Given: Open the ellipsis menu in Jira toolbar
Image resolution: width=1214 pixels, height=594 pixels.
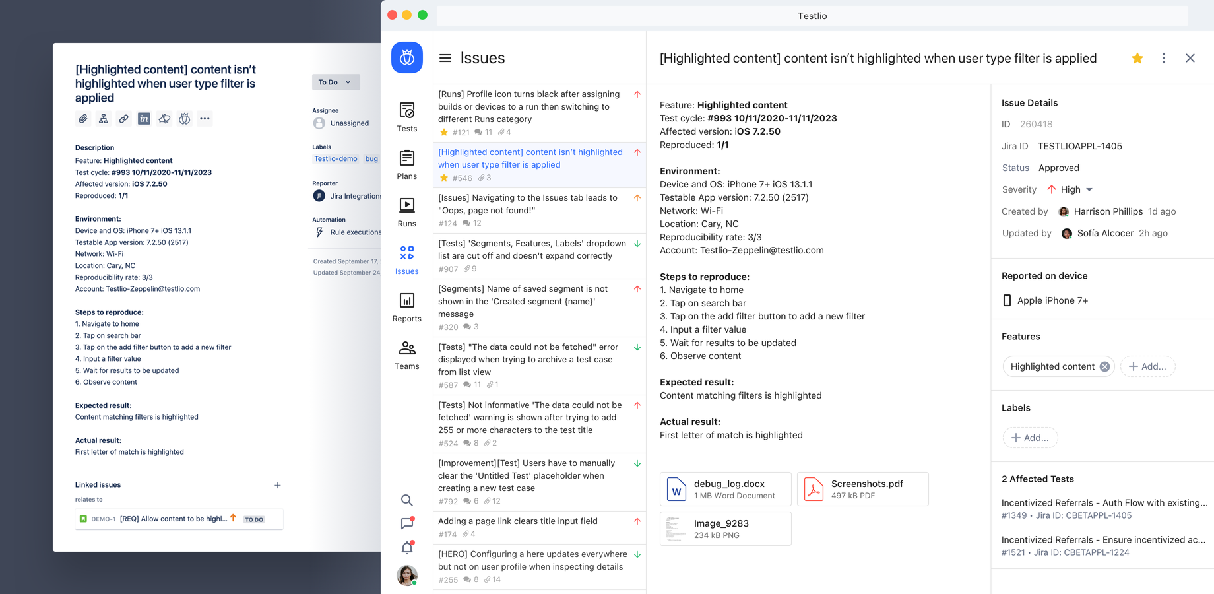Looking at the screenshot, I should tap(205, 119).
